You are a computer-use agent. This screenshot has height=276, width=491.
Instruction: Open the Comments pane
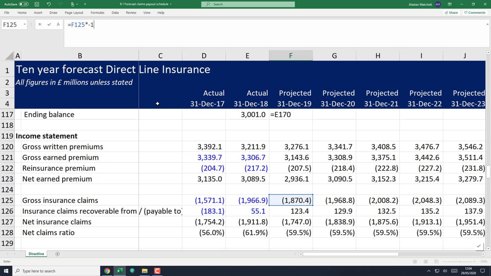(x=475, y=13)
